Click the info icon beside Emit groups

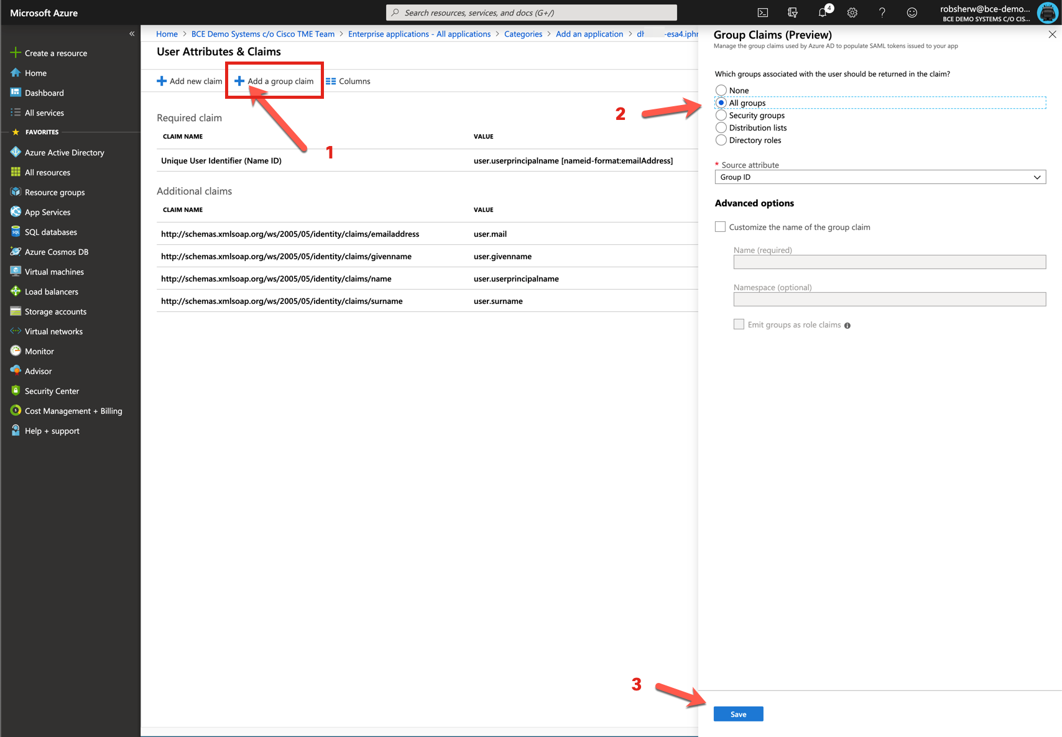point(847,326)
